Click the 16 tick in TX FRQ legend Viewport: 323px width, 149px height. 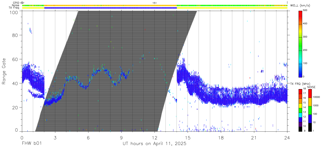pos(305,98)
